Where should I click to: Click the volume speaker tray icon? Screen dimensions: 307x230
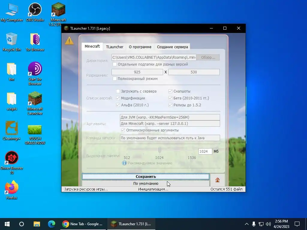tap(268, 224)
